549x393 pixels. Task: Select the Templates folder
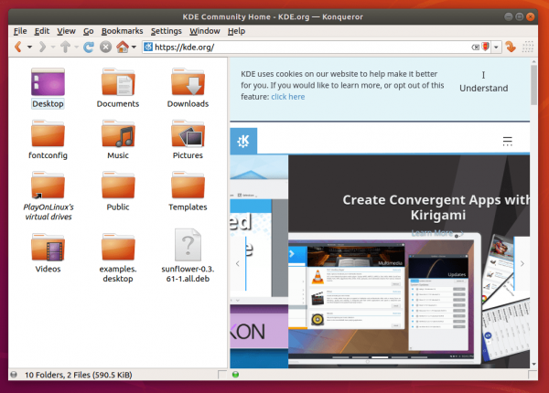coord(188,191)
